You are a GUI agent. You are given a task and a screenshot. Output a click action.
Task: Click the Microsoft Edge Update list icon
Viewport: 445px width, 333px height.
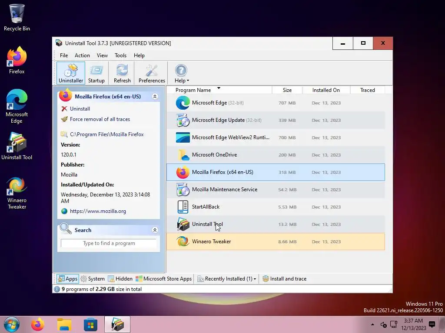(183, 120)
